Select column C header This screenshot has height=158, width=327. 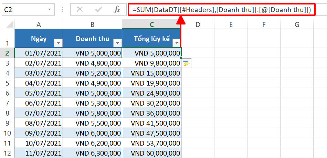click(x=151, y=24)
